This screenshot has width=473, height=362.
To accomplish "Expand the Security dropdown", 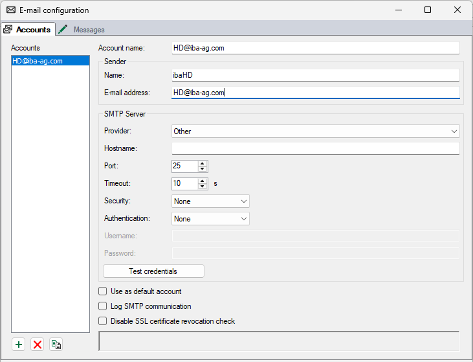I will click(x=210, y=201).
